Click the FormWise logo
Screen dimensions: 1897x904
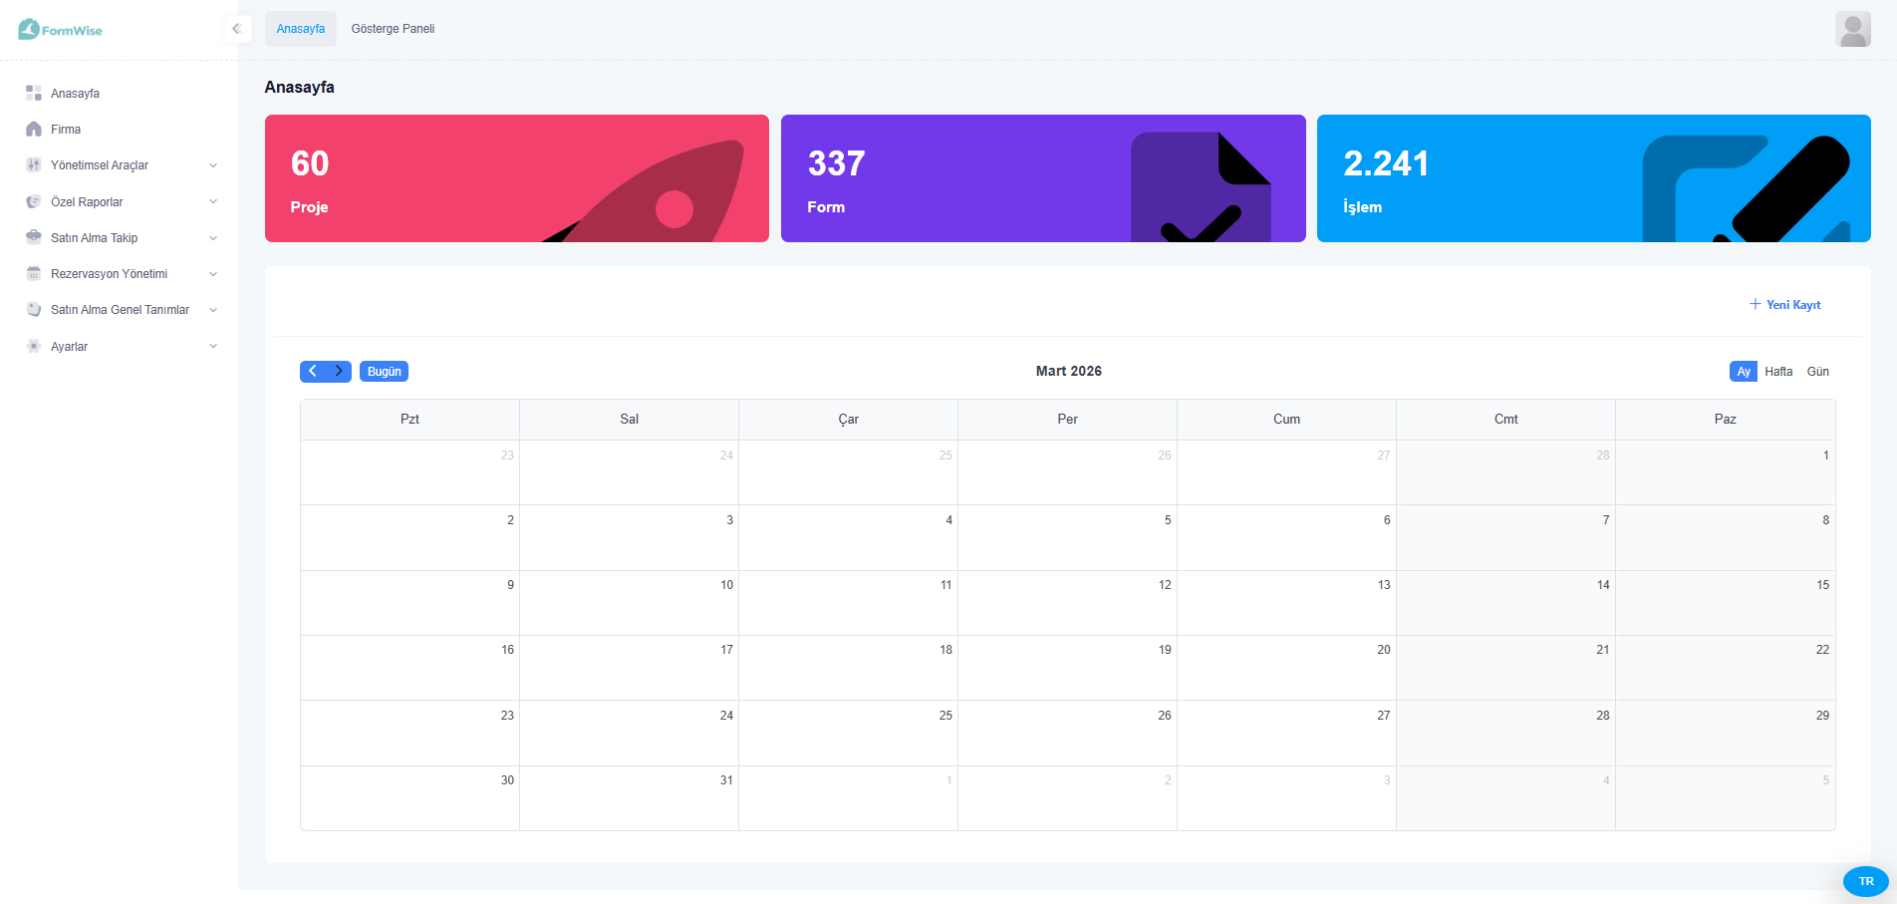tap(60, 30)
